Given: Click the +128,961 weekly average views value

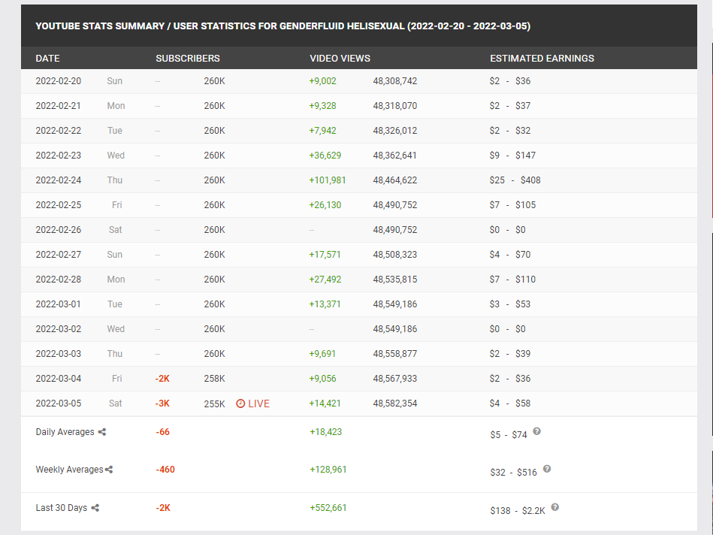Looking at the screenshot, I should tap(328, 470).
